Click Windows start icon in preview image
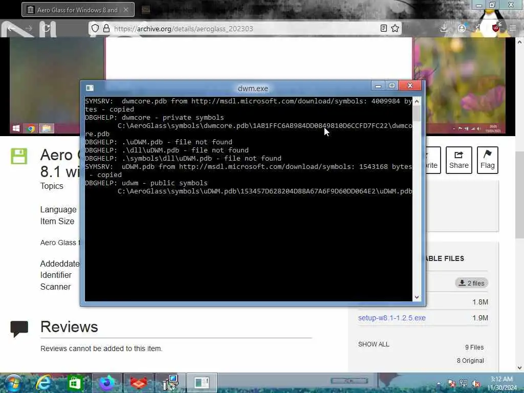 [16, 128]
